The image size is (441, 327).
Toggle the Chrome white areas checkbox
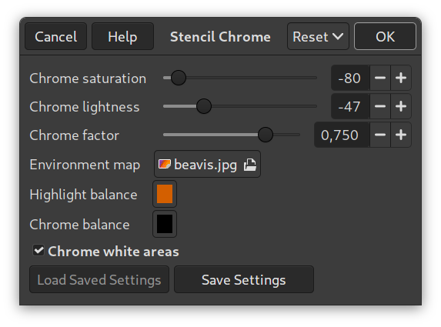[x=38, y=250]
